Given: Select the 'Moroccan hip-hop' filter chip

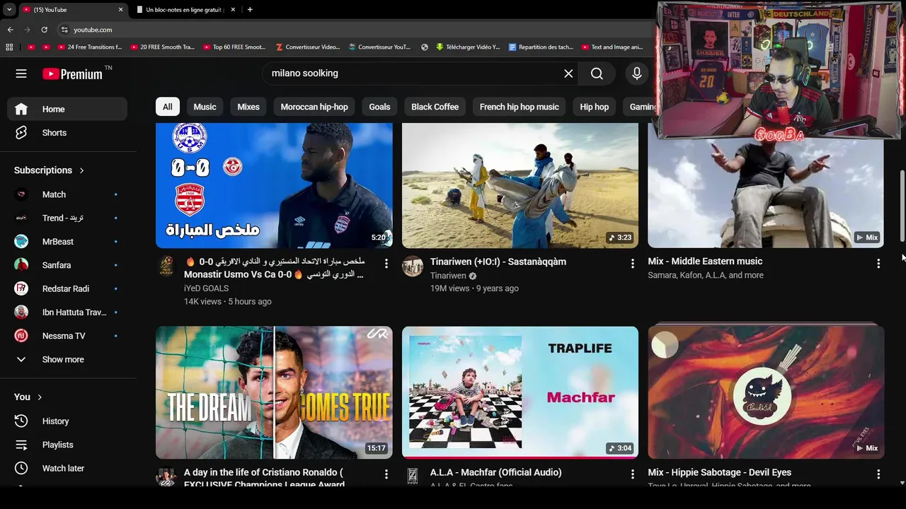Looking at the screenshot, I should click(x=314, y=107).
